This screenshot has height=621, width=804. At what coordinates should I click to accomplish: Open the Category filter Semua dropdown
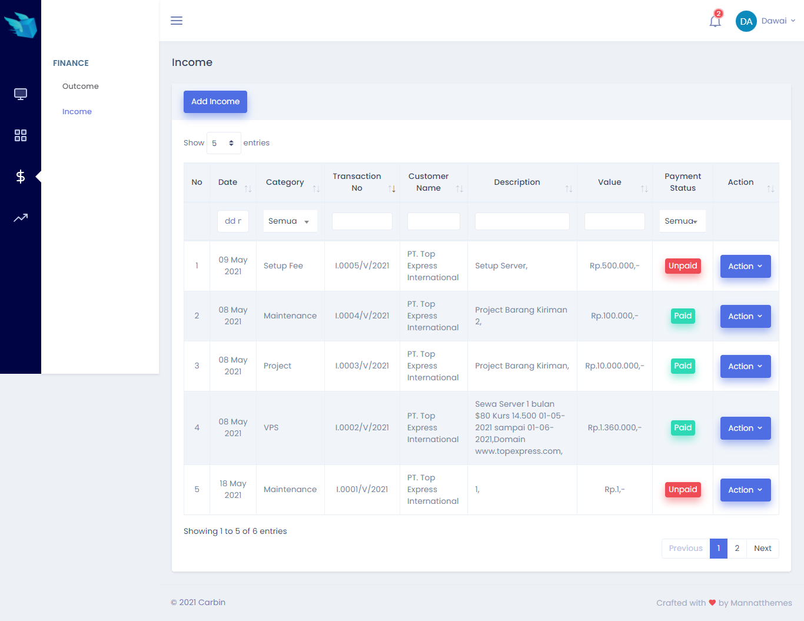[x=290, y=221]
